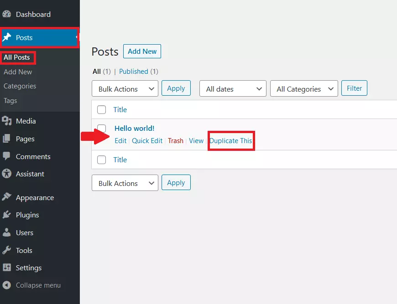Sort by Title in footer row
Viewport: 397px width, 304px height.
click(x=120, y=160)
